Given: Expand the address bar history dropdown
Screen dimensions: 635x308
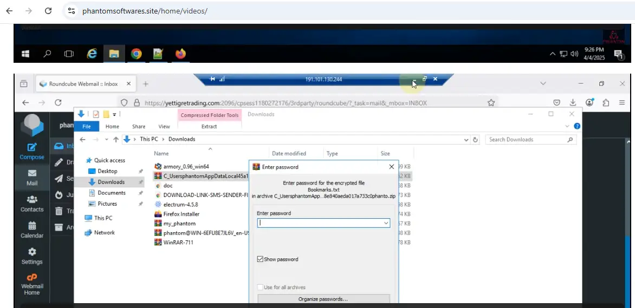Looking at the screenshot, I should [x=466, y=140].
